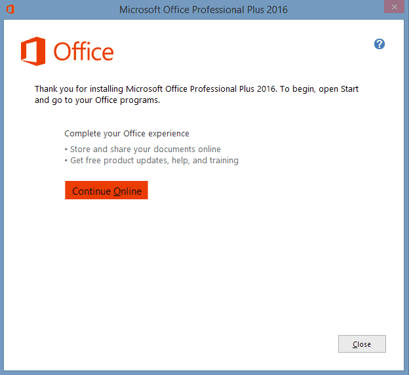Click the "Complete your Office experience" heading
Viewport: 409px width, 375px height.
127,133
